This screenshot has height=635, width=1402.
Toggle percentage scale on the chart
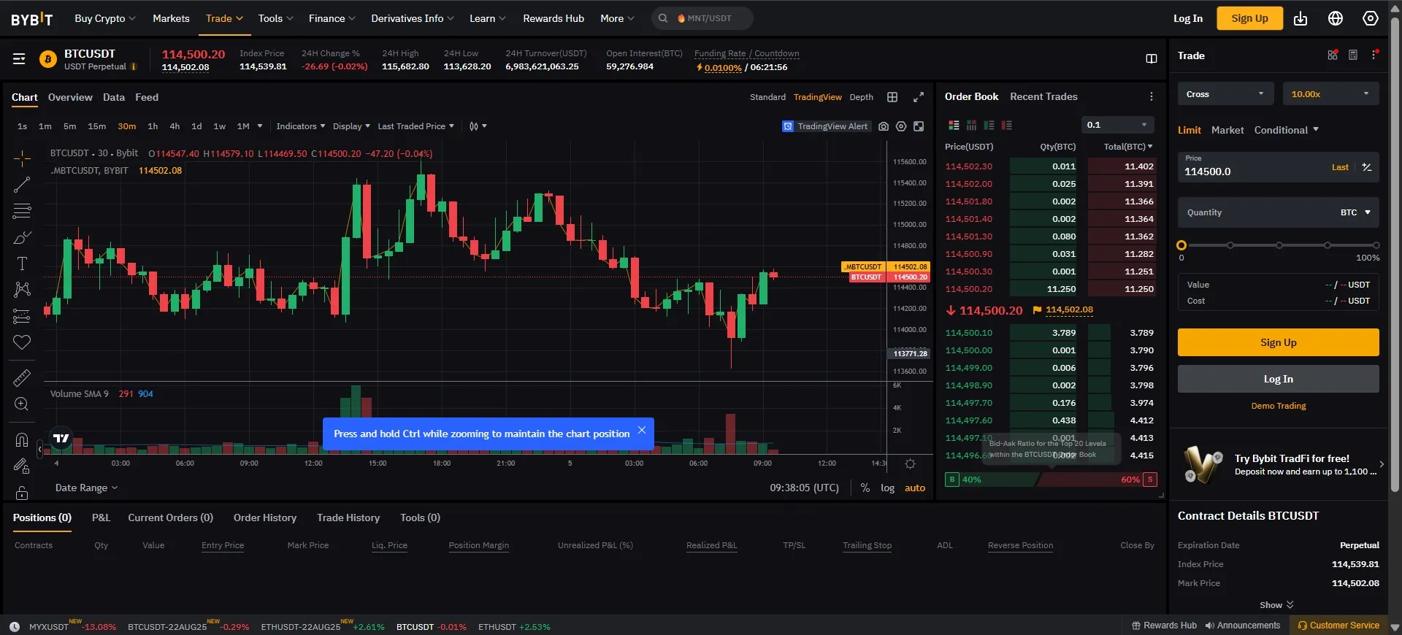click(x=865, y=488)
